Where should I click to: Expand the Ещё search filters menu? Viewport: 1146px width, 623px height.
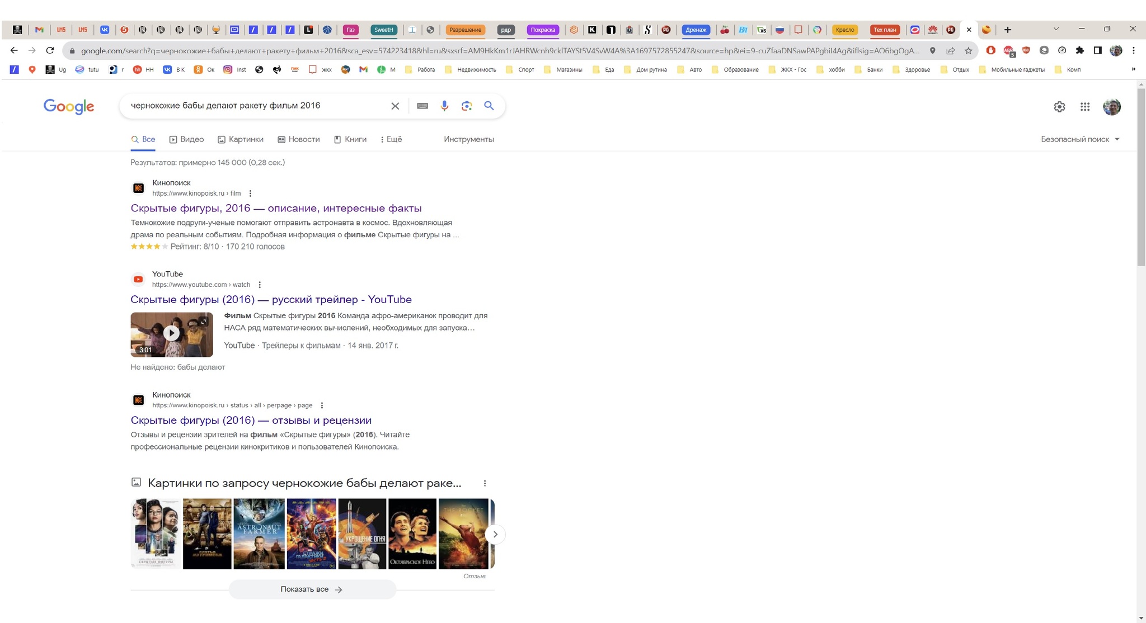391,139
